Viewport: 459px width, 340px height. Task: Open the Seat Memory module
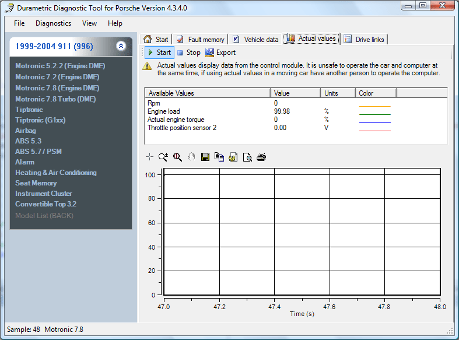click(36, 183)
